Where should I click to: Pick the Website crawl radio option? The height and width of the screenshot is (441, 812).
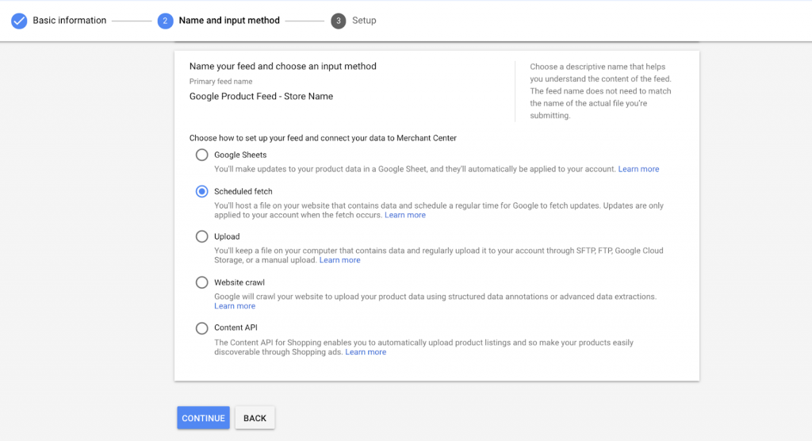[202, 282]
